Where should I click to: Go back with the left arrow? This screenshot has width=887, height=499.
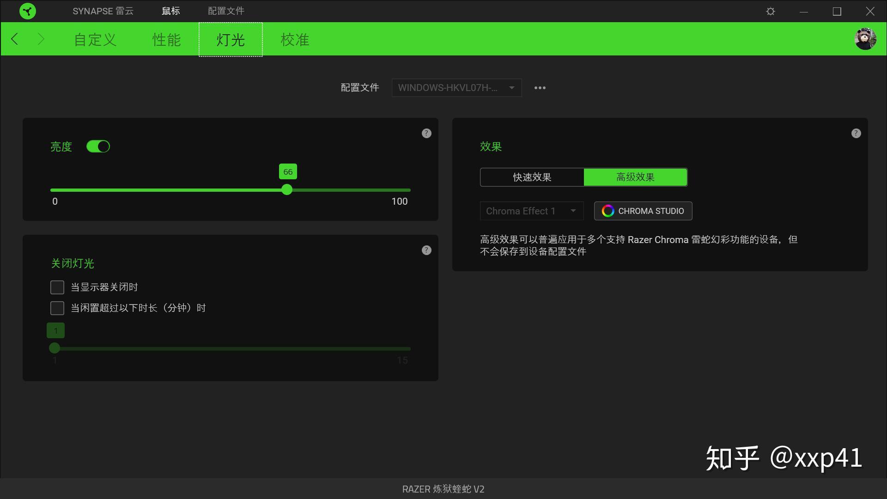click(x=15, y=39)
